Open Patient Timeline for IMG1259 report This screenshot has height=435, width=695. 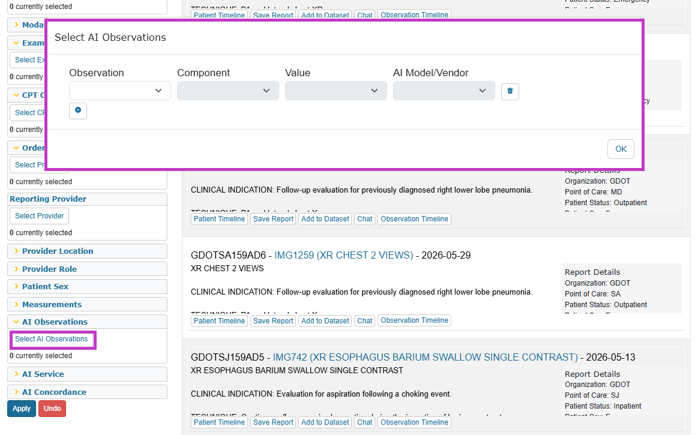pyautogui.click(x=220, y=321)
